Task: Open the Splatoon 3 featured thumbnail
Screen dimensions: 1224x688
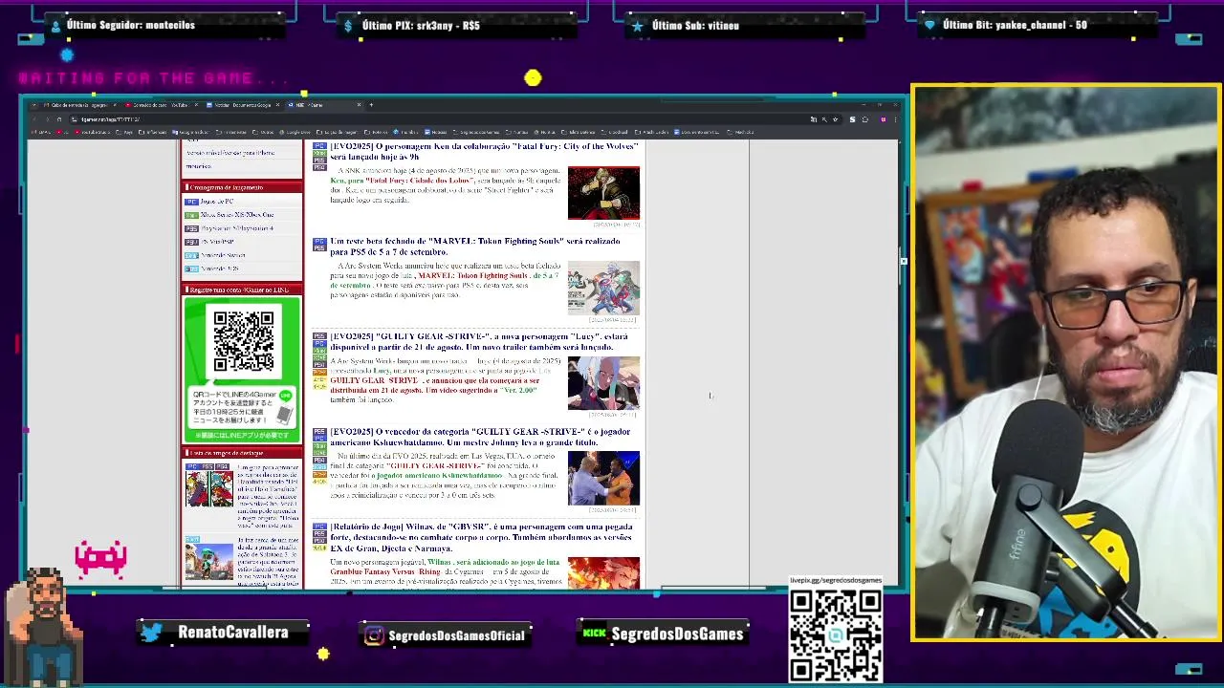Action: (x=209, y=562)
